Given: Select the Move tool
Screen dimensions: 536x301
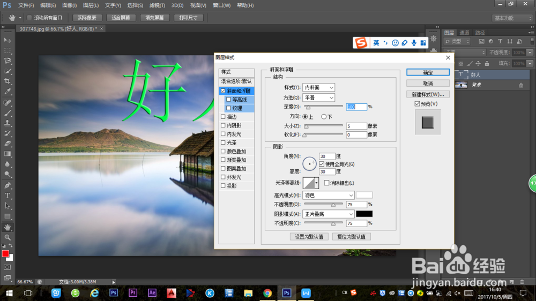Looking at the screenshot, I should [7, 40].
